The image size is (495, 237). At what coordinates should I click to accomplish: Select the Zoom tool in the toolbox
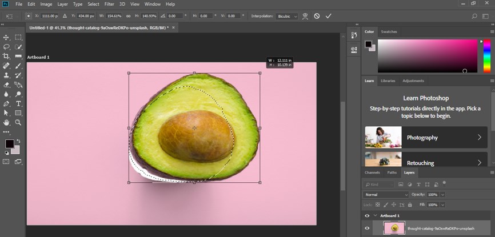tap(18, 122)
